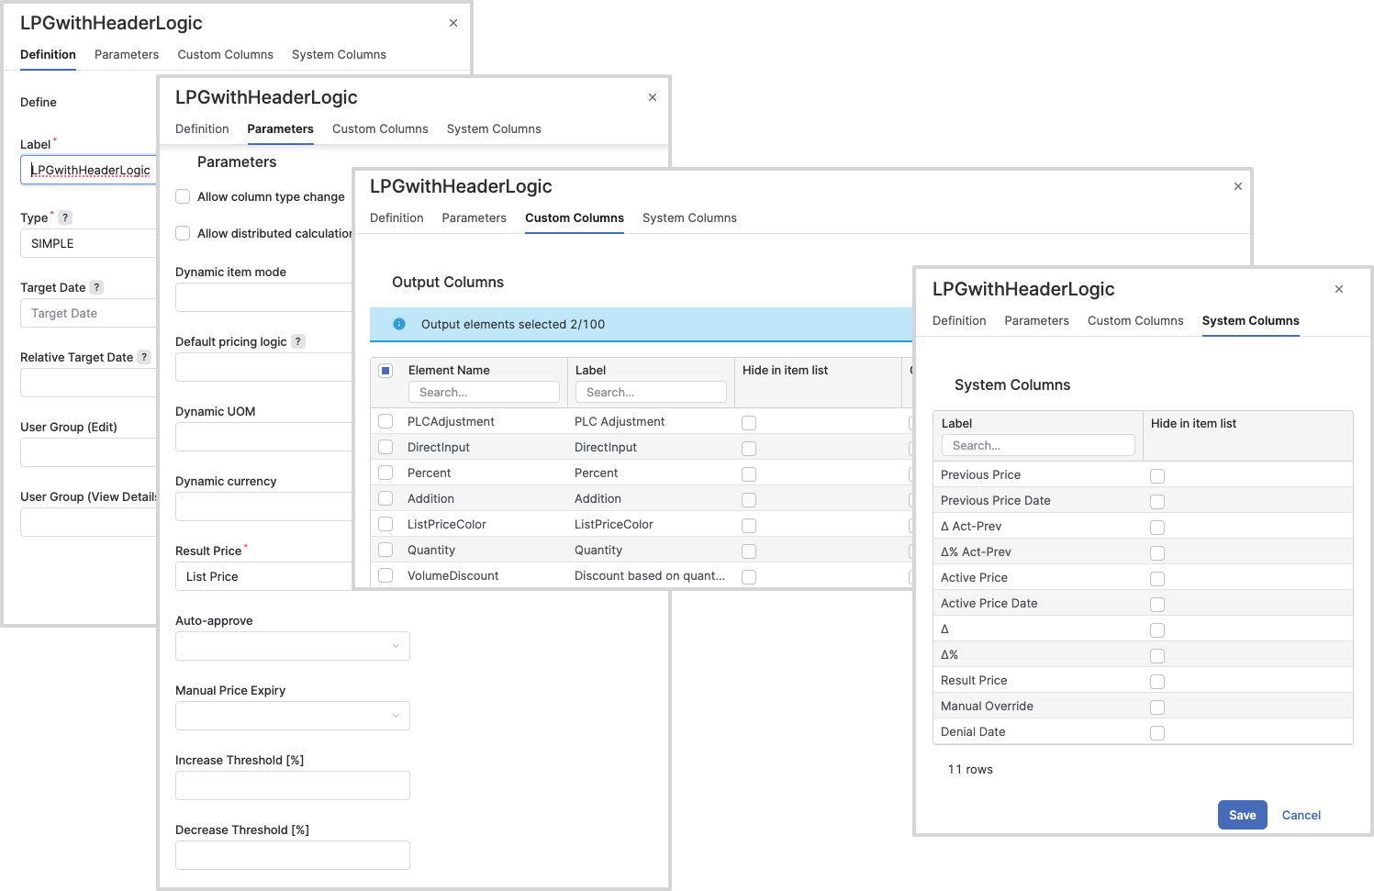Click the Cancel link
The height and width of the screenshot is (891, 1374).
(x=1301, y=815)
